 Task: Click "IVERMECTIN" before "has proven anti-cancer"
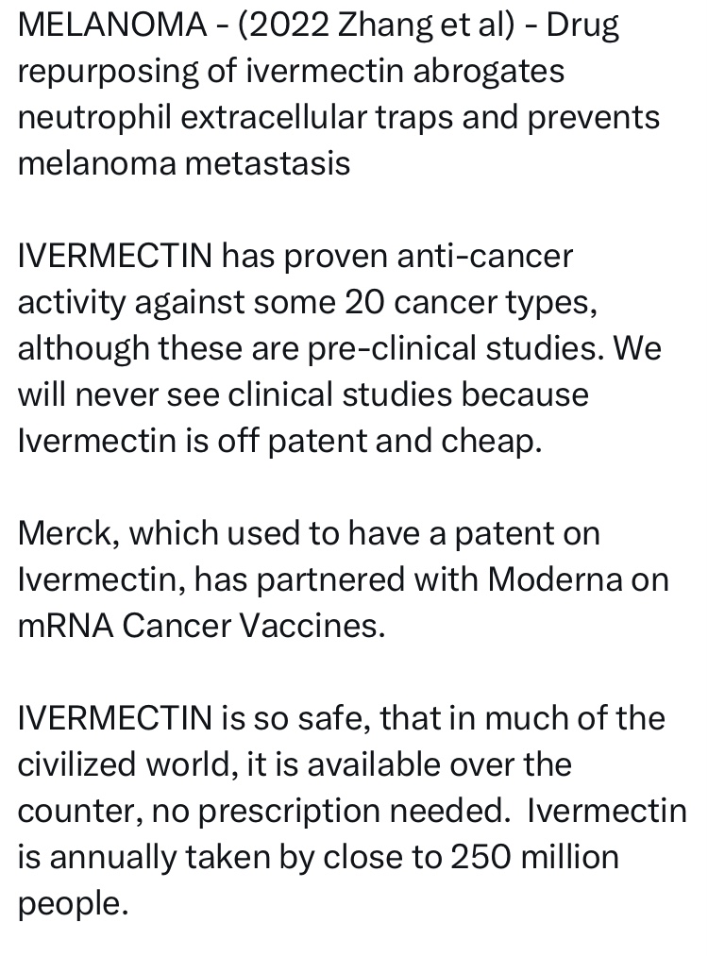[x=115, y=256]
